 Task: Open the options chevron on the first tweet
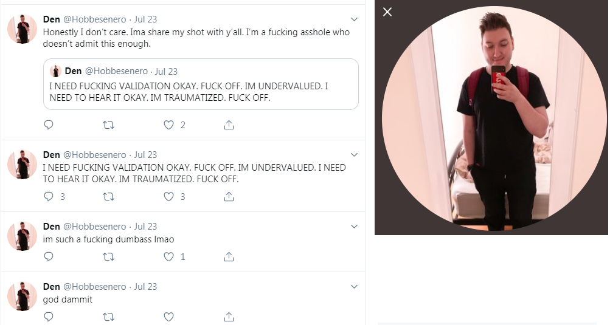coord(354,19)
